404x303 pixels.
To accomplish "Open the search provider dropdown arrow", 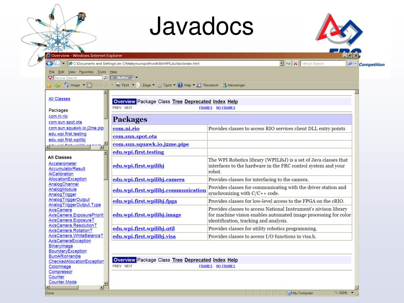I will click(355, 64).
